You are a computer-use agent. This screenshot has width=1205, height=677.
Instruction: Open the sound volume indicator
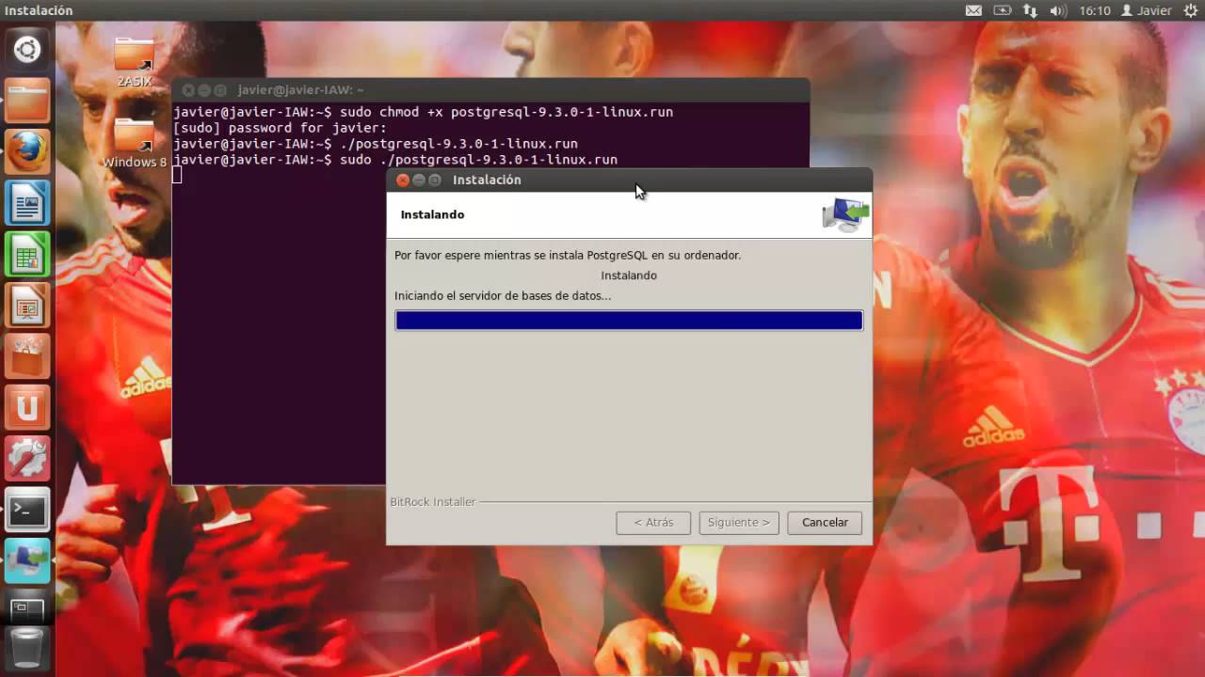tap(1058, 10)
